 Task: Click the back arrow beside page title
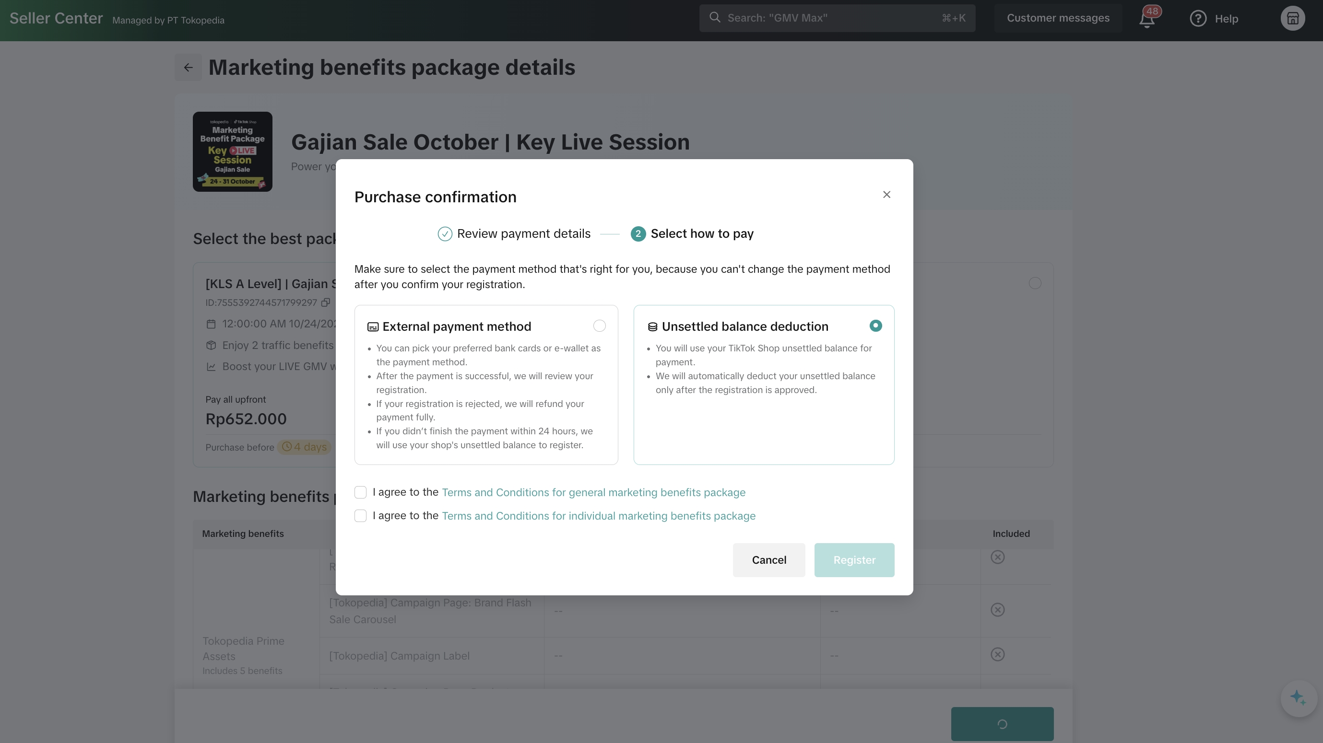188,68
